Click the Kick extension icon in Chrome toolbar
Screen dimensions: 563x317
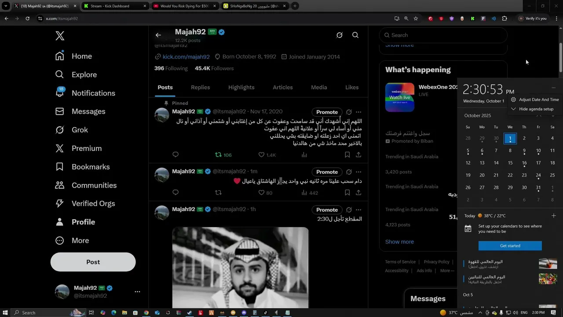(x=472, y=18)
